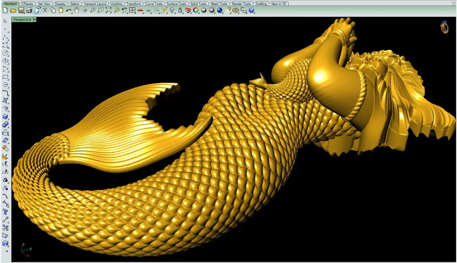
Task: Click the Pan view hand icon
Action: [x=77, y=10]
